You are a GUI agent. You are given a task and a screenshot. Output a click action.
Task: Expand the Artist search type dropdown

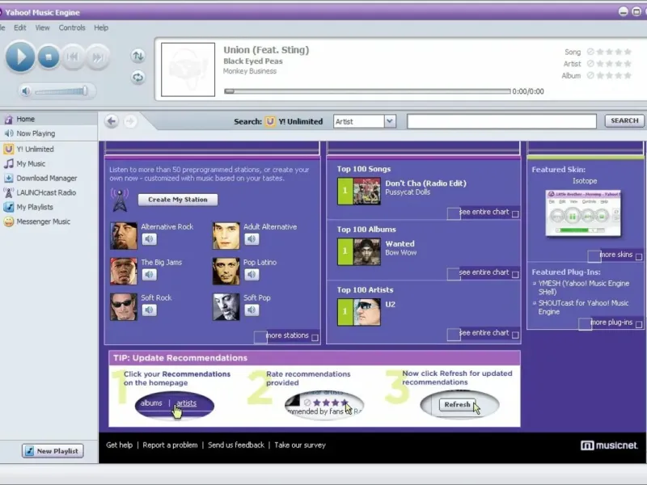390,121
